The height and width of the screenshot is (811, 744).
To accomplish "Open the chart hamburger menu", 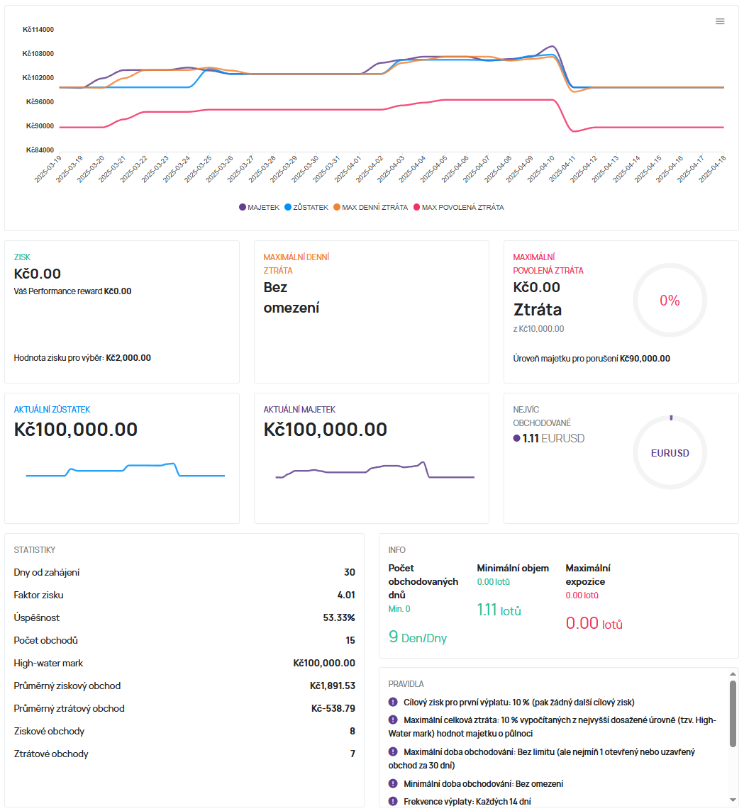I will click(x=720, y=21).
